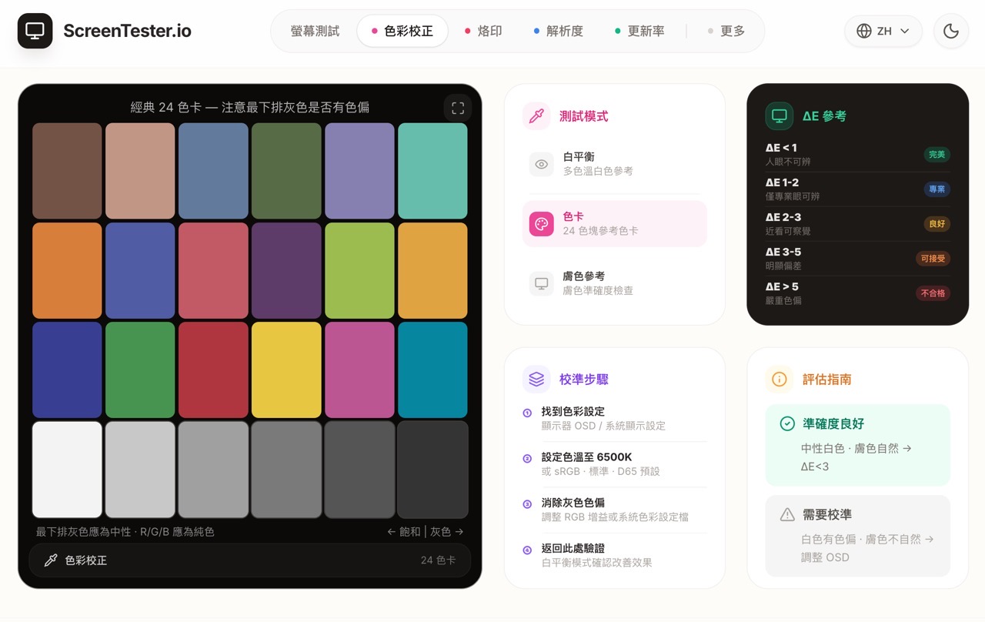Click the monitor icon beside 膚色參考
985x622 pixels.
point(542,283)
